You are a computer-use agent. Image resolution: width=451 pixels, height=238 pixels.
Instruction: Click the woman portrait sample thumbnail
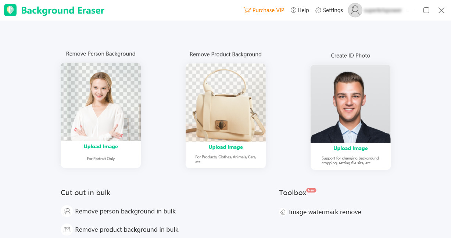tap(101, 102)
